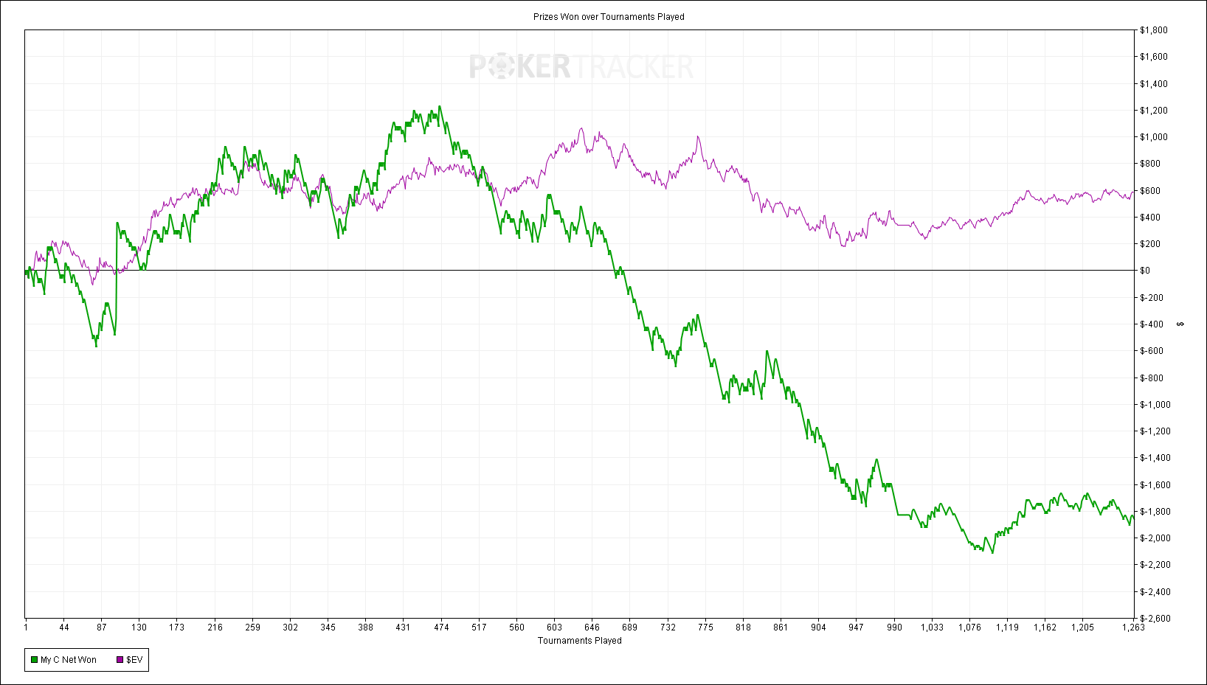1207x685 pixels.
Task: Select the y-axis label $1,600
Action: pos(1154,57)
